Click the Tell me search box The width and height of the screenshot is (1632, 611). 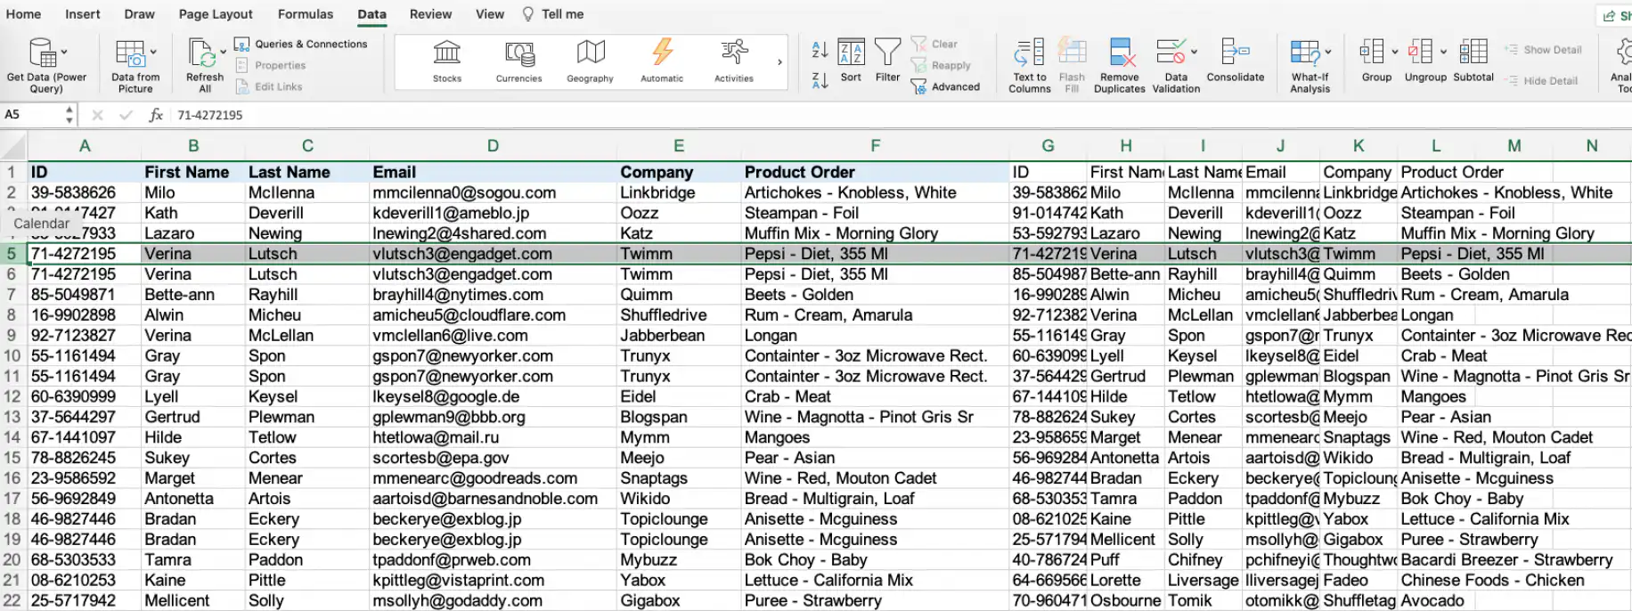[x=552, y=14]
